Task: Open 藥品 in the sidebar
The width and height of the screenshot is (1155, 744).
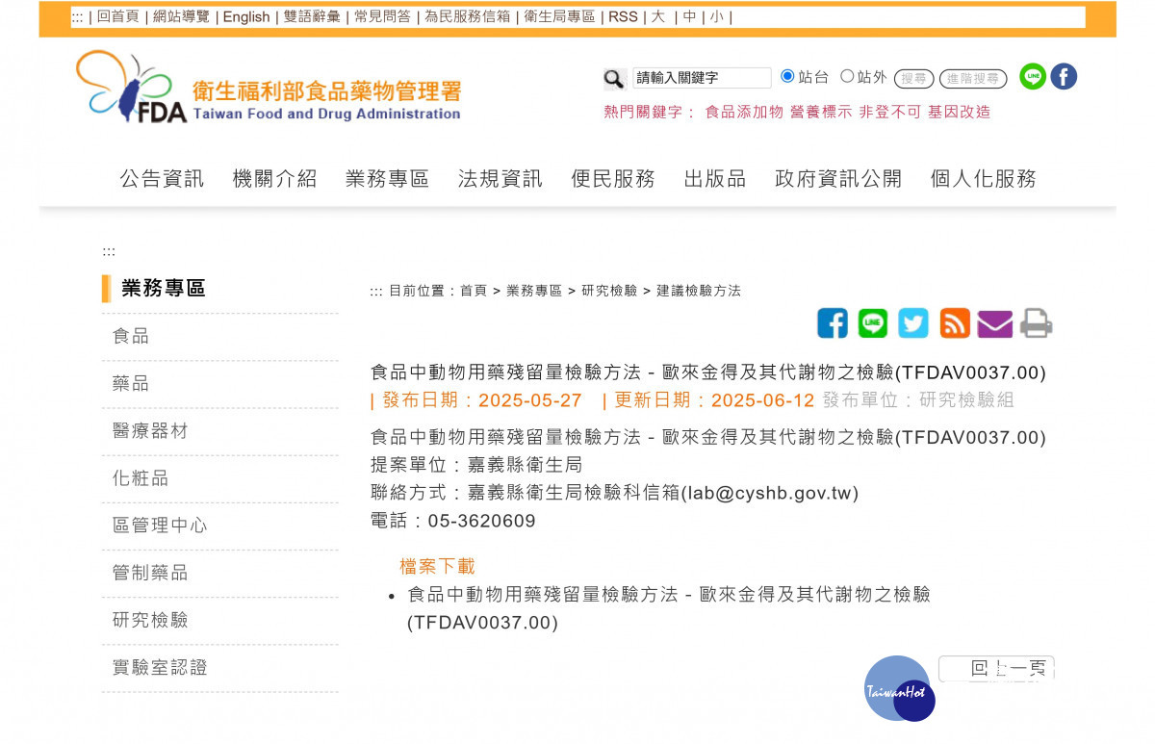Action: coord(131,383)
